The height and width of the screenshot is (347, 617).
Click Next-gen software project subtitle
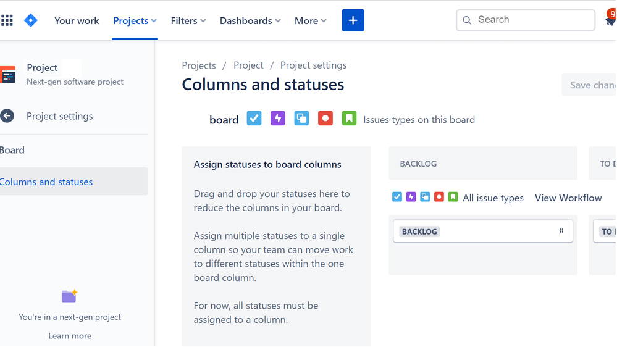75,82
